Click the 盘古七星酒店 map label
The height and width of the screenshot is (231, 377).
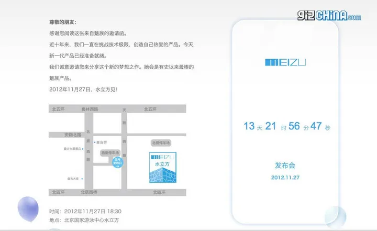click(x=72, y=149)
